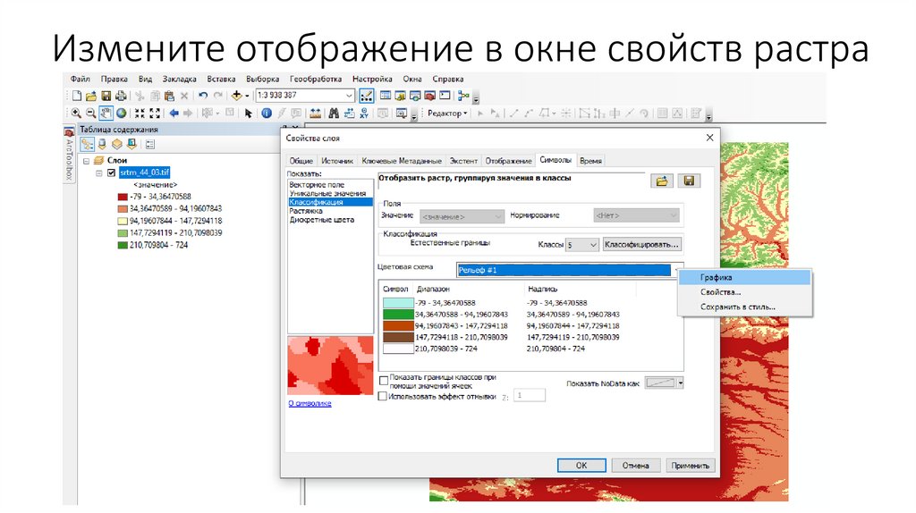The image size is (916, 513).
Task: Click the Find binoculars icon
Action: pyautogui.click(x=334, y=114)
